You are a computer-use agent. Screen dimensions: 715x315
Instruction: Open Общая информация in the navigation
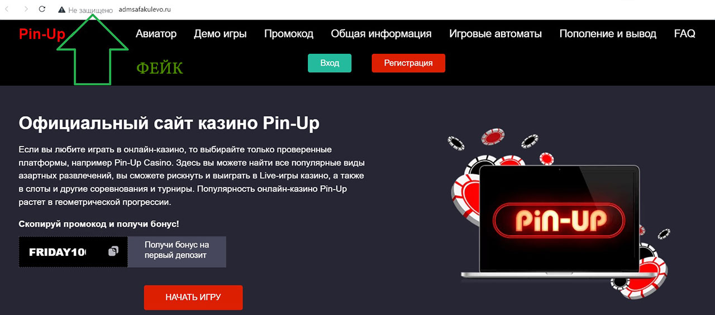pos(381,34)
